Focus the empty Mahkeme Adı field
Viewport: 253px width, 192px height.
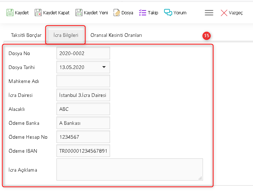point(83,81)
